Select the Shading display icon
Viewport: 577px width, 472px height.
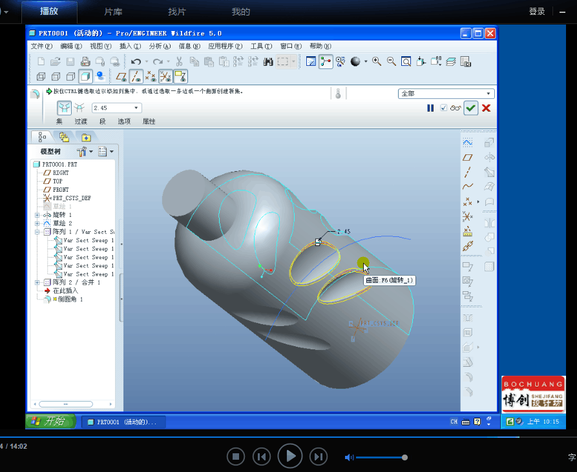(x=85, y=76)
